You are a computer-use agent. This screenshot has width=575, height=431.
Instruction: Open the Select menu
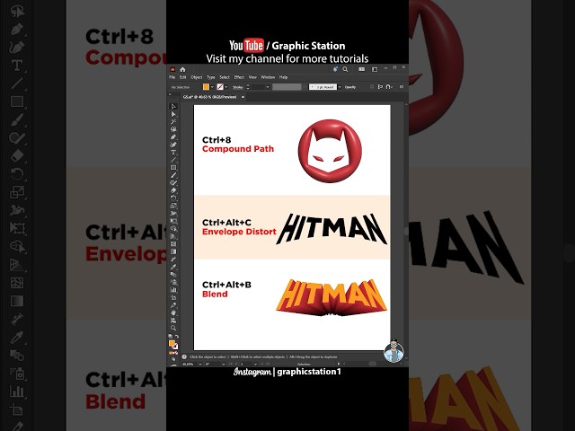[x=225, y=77]
